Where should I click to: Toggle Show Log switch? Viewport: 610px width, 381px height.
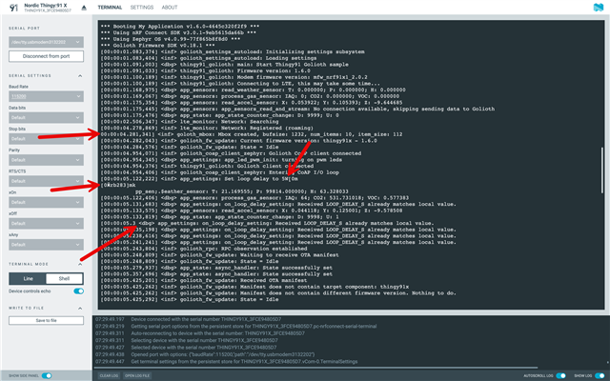pyautogui.click(x=600, y=375)
